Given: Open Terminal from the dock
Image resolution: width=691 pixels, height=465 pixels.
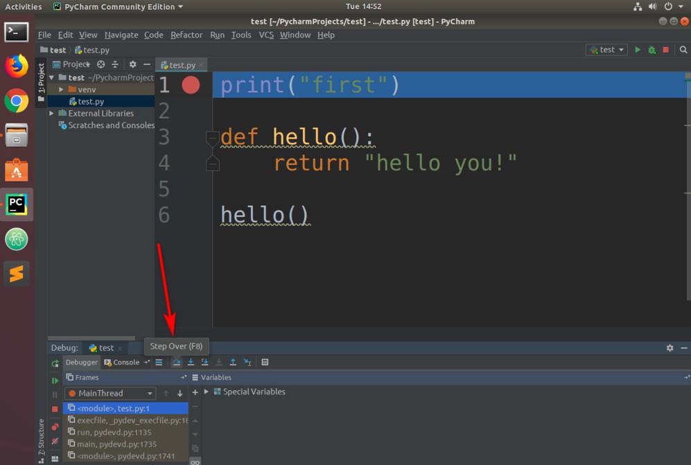Looking at the screenshot, I should 17,32.
